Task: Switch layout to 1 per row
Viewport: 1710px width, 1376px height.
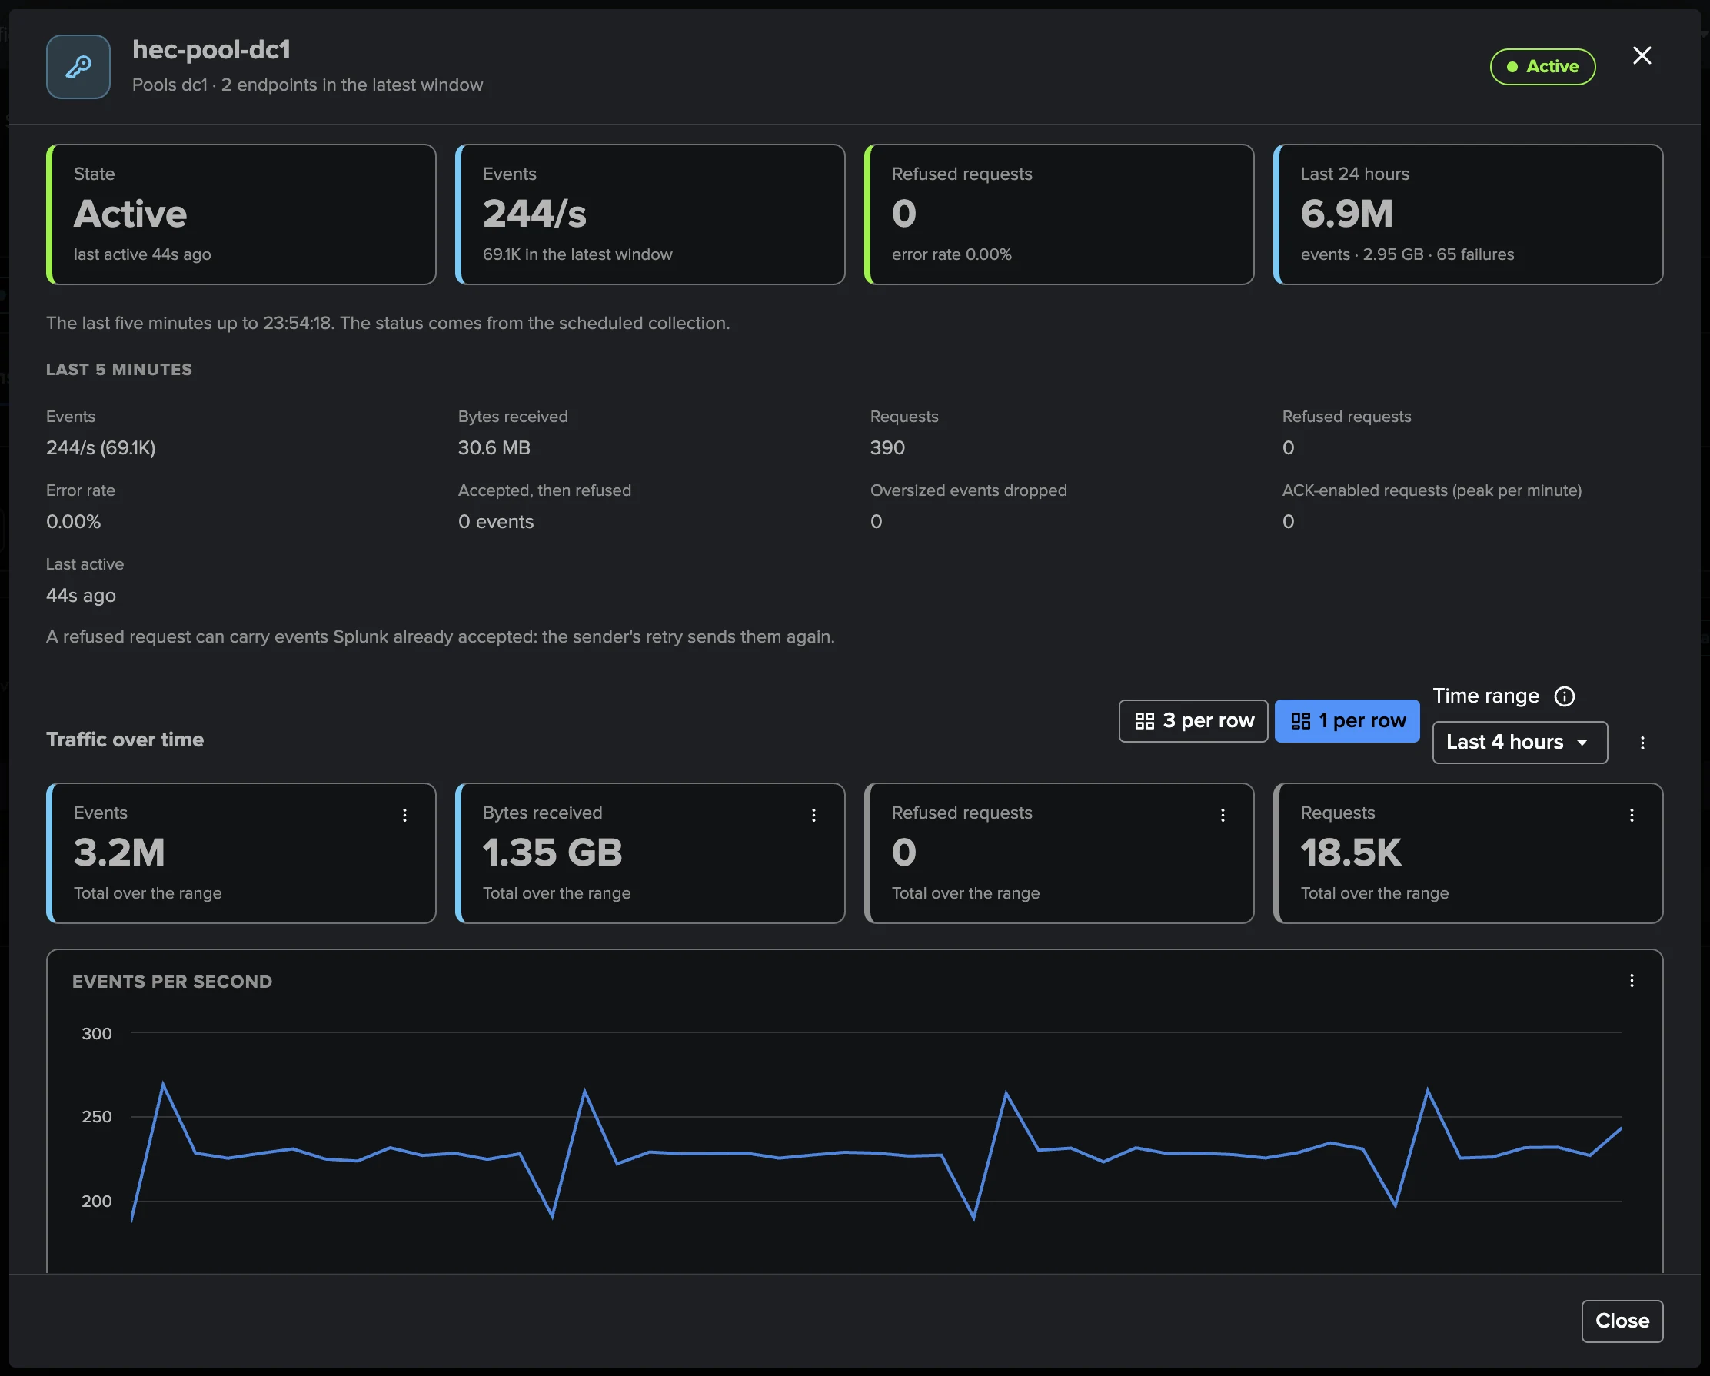Action: pyautogui.click(x=1347, y=721)
